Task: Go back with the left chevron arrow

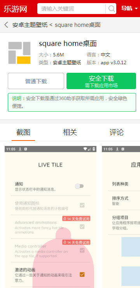Action: (x=6, y=25)
